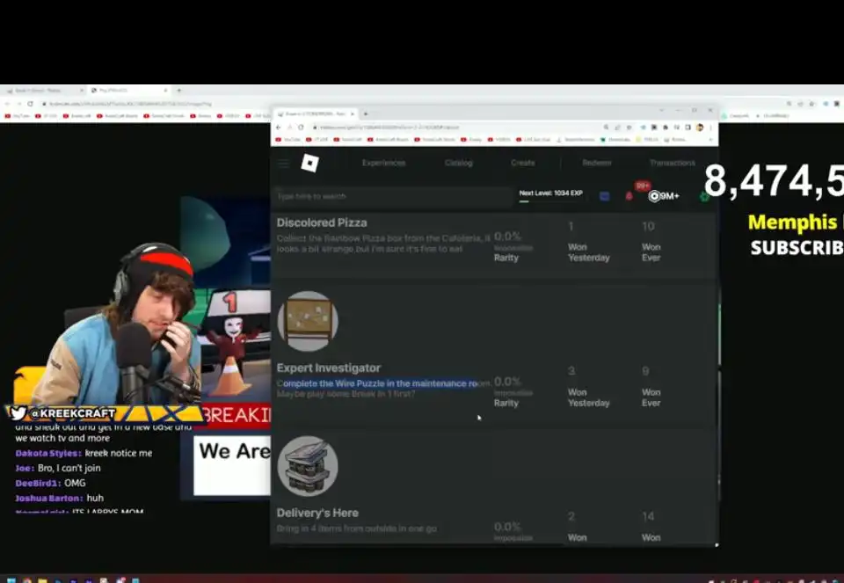Open the Roblox hamburger menu
The image size is (844, 583).
click(x=284, y=163)
